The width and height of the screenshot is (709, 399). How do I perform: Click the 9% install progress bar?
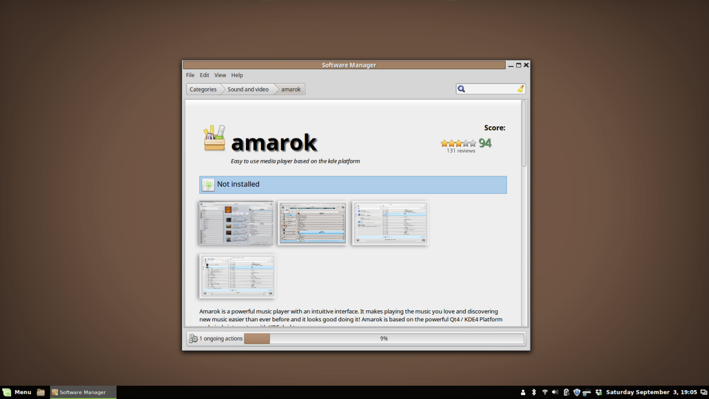click(x=384, y=339)
